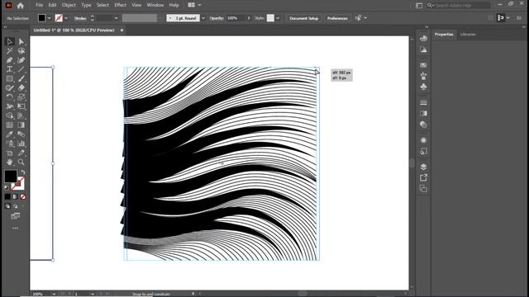Select the Selection tool (black arrow)
The height and width of the screenshot is (297, 529).
[9, 42]
